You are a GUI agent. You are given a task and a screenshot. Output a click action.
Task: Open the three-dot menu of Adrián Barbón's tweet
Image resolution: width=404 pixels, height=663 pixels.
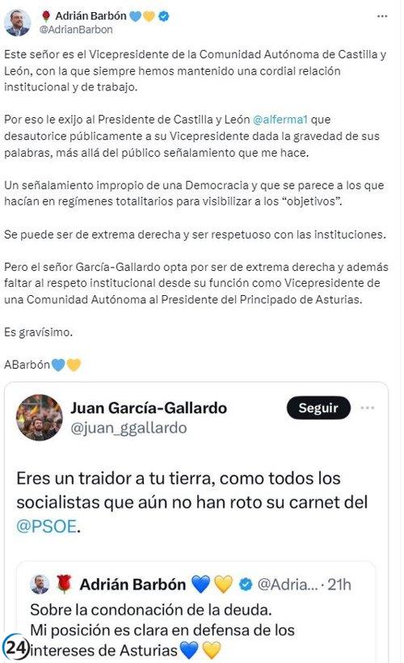(x=382, y=16)
